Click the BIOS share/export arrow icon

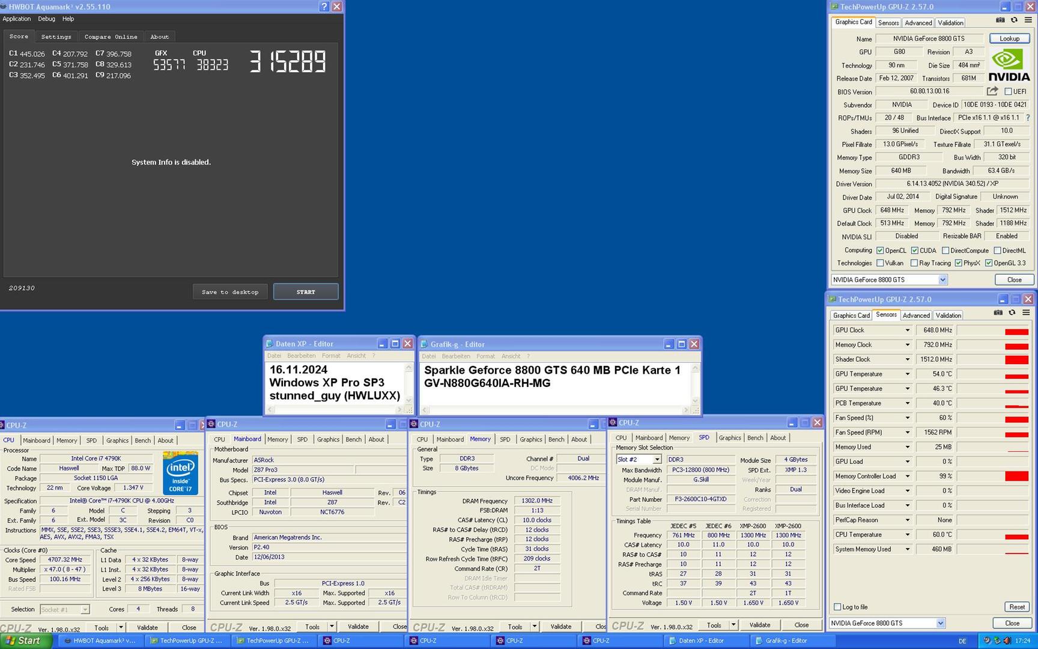click(992, 91)
